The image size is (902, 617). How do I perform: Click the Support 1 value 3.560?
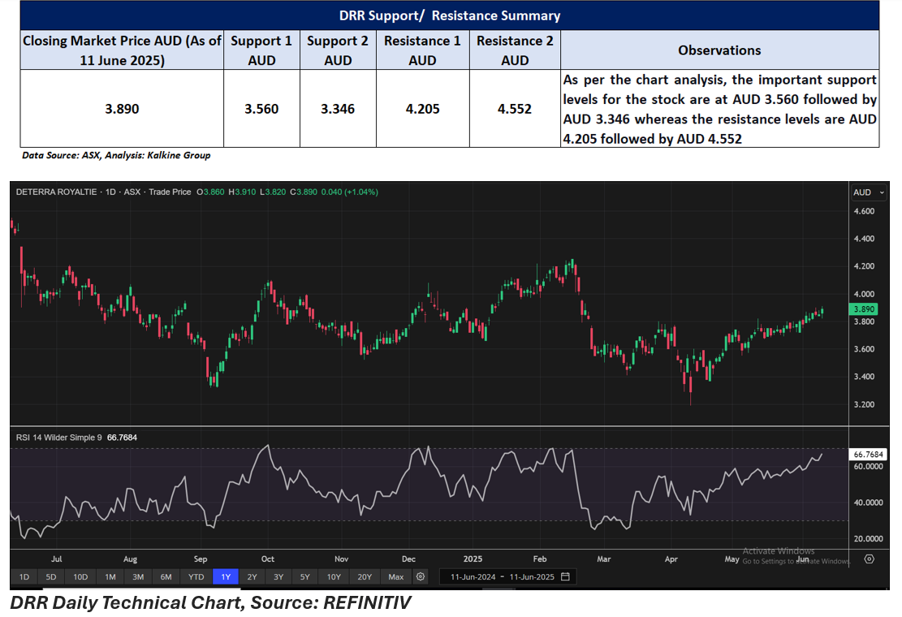tap(261, 109)
